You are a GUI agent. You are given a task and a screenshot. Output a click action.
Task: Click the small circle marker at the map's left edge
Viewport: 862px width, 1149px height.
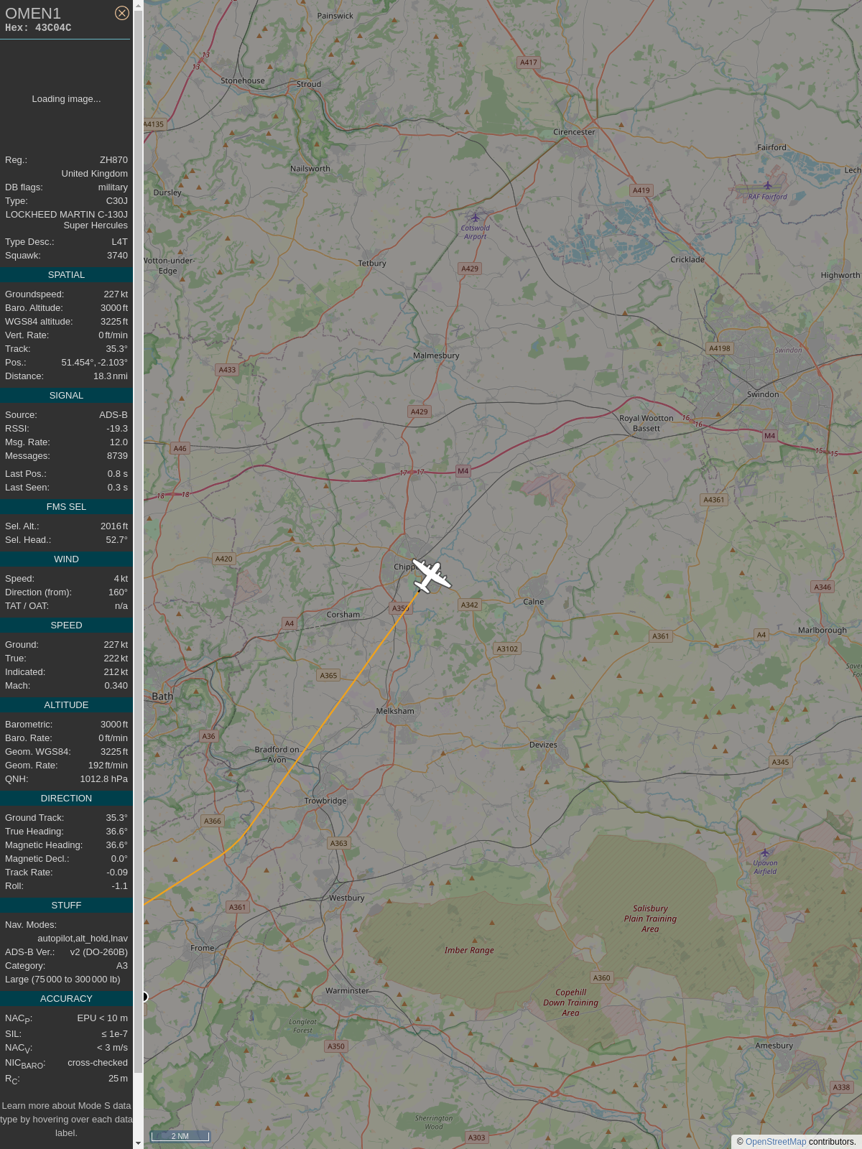(x=144, y=997)
